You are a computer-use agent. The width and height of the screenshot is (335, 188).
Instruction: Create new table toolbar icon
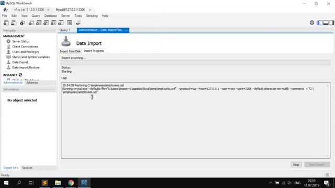click(x=39, y=22)
